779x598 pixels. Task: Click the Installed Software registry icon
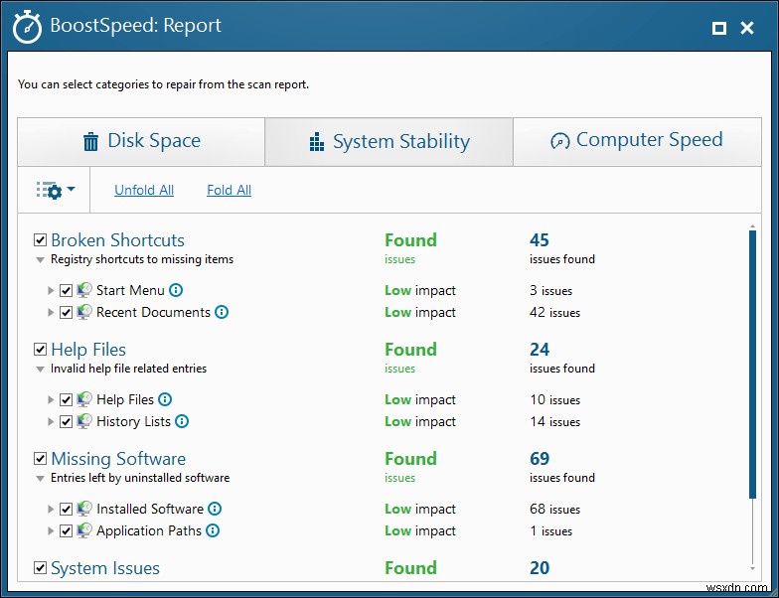(x=84, y=509)
